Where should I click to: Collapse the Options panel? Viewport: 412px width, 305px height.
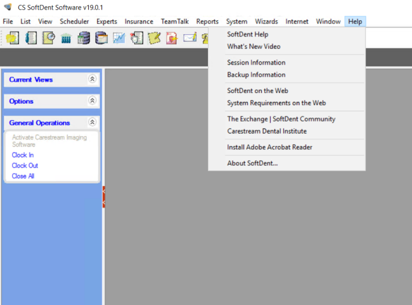93,101
